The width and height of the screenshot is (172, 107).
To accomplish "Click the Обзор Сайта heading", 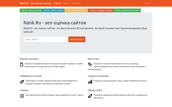I will (x=95, y=90).
